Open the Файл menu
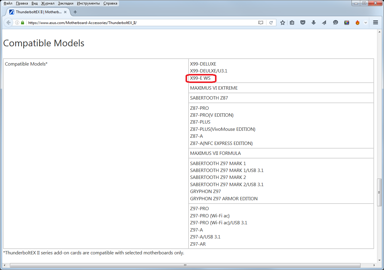 [x=8, y=3]
